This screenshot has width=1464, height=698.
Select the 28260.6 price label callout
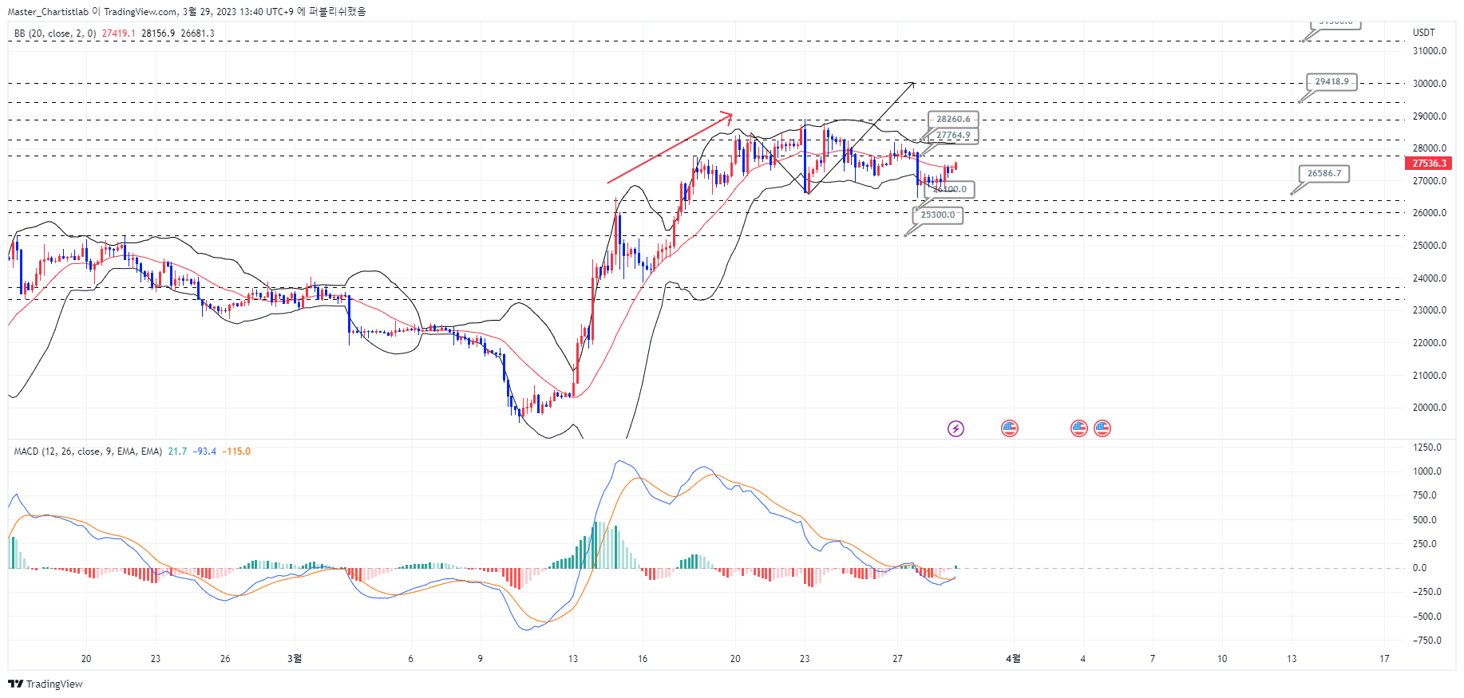[953, 119]
